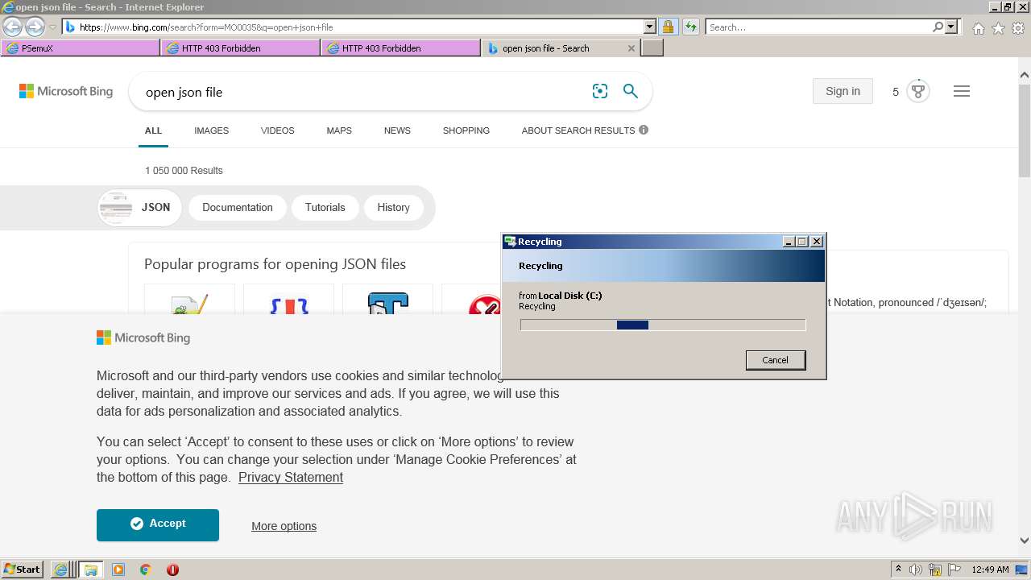The width and height of the screenshot is (1031, 580).
Task: Click the Bing visual search camera icon
Action: tap(600, 91)
